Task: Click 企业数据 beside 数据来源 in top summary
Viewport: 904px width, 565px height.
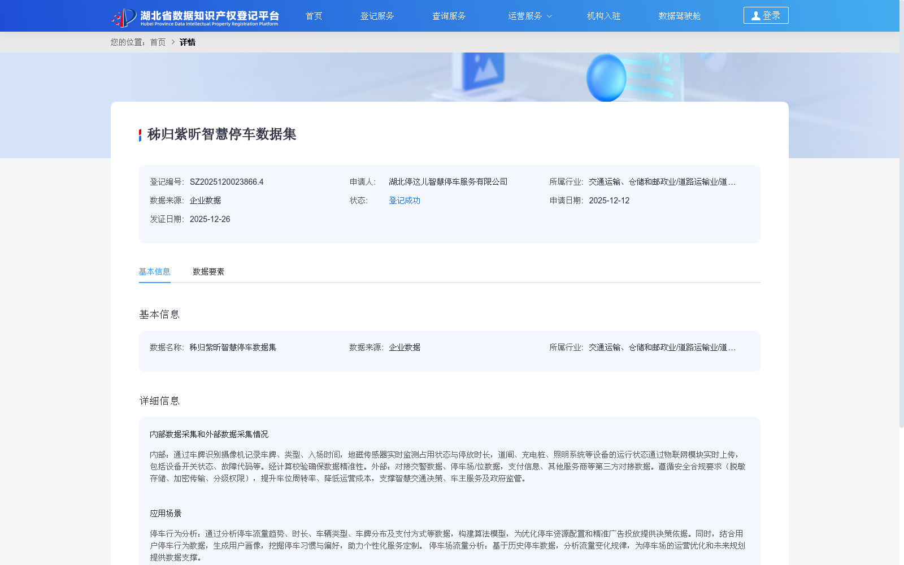Action: [205, 201]
